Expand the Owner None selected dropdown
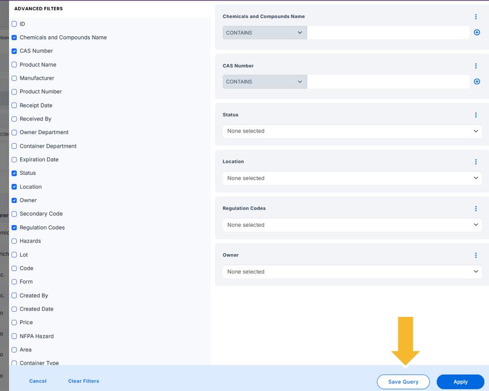 tap(352, 272)
